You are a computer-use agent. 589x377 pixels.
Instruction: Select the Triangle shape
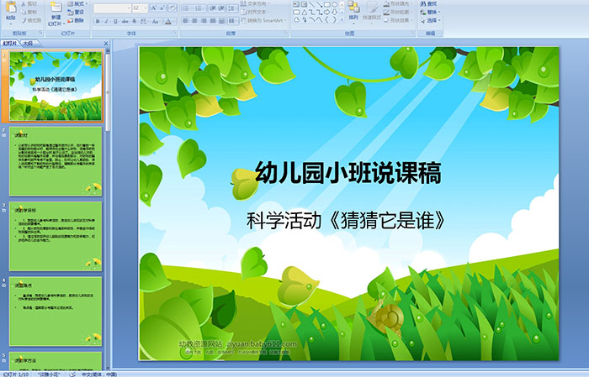pos(305,13)
